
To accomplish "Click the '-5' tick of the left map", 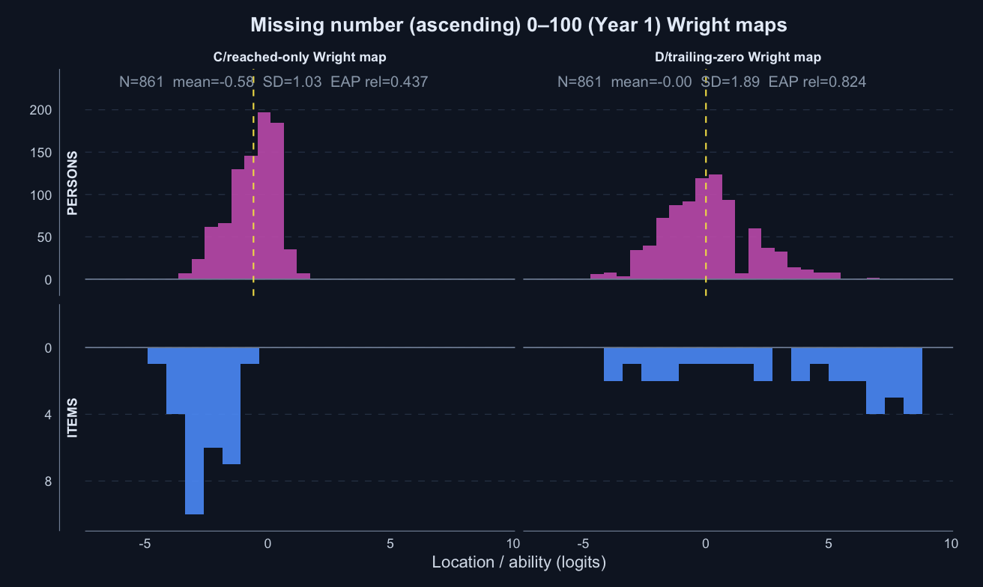I will (145, 544).
